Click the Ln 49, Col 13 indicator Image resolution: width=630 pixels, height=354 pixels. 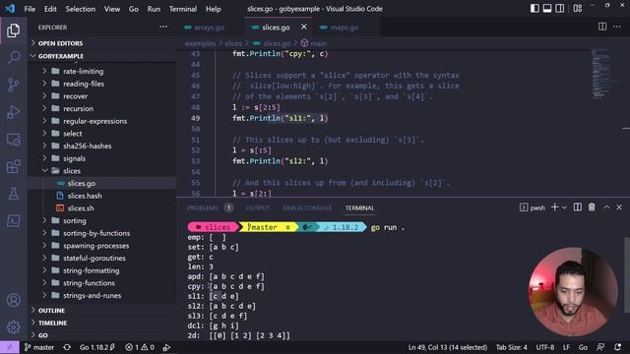(448, 347)
